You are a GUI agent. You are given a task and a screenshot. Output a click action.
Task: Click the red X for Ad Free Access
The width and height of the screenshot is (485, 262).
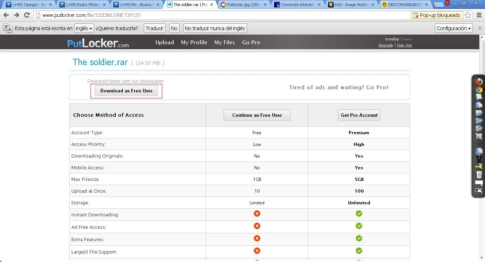[257, 226]
